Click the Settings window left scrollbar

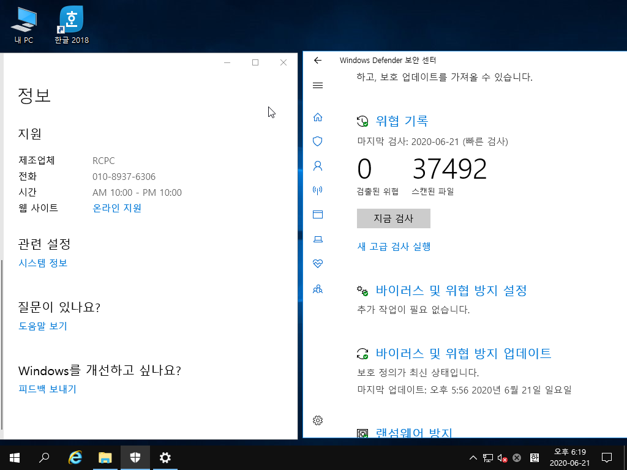tap(2, 344)
